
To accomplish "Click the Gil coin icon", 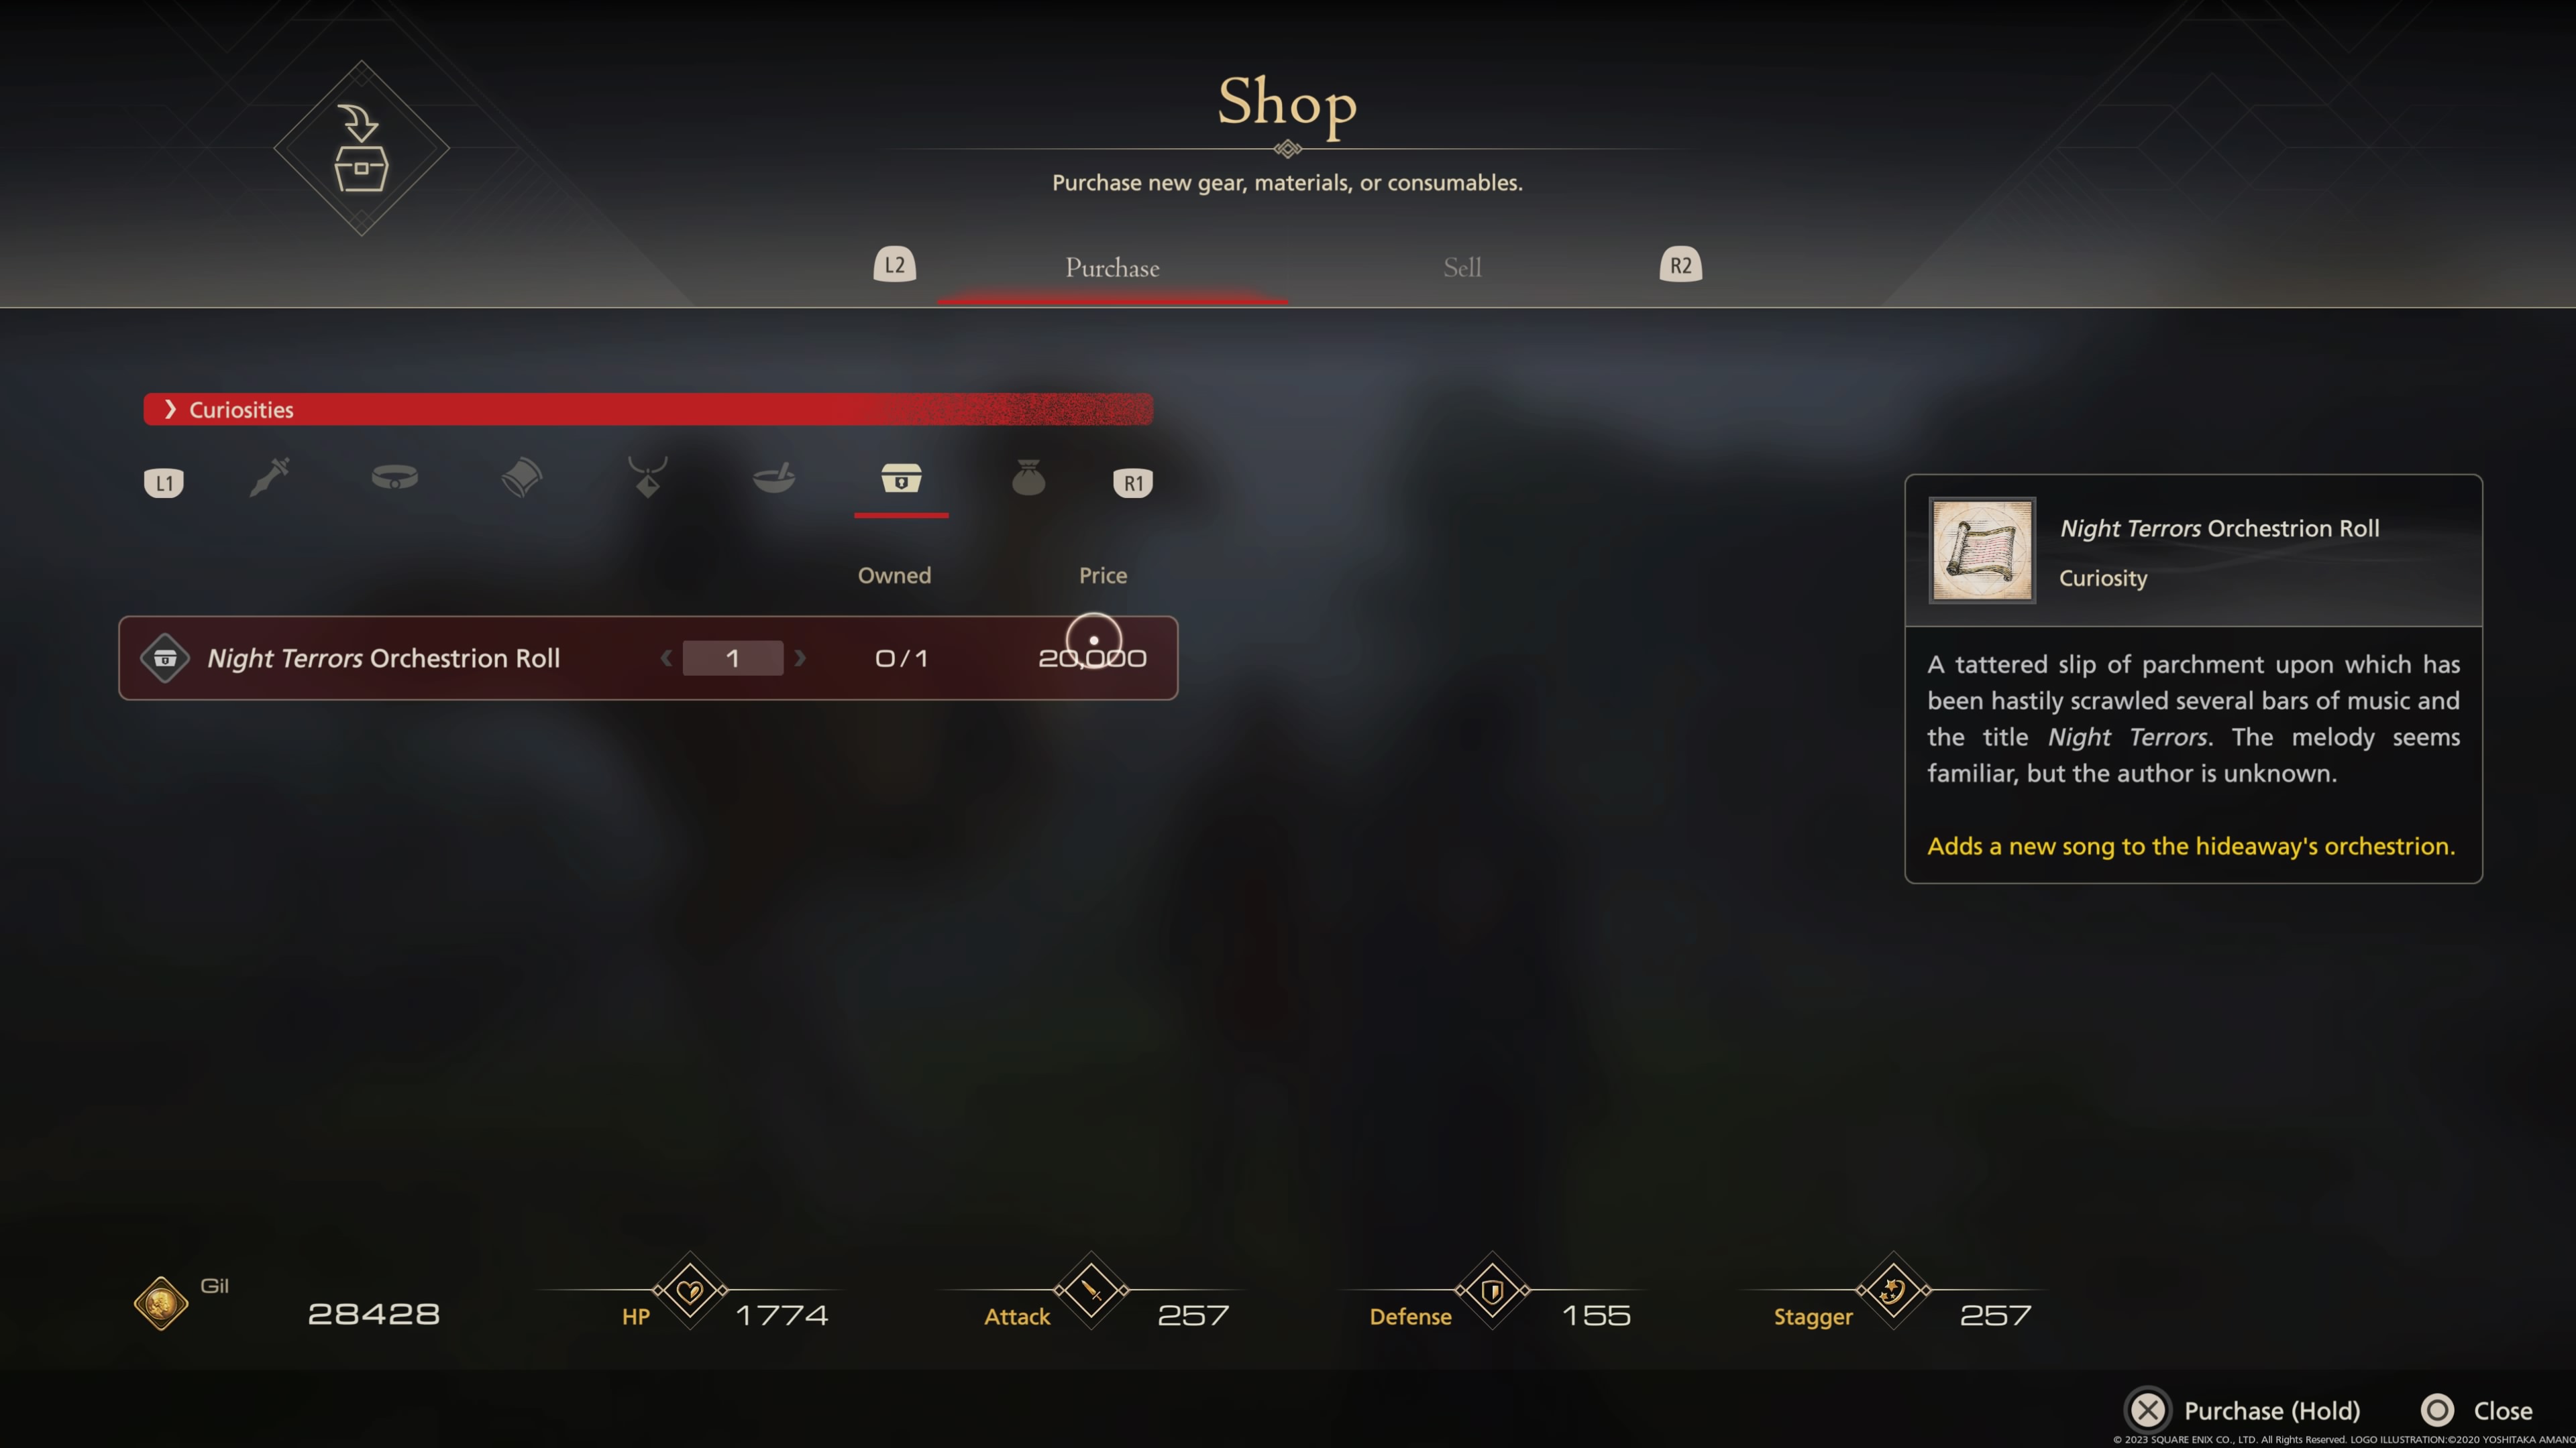I will 160,1303.
